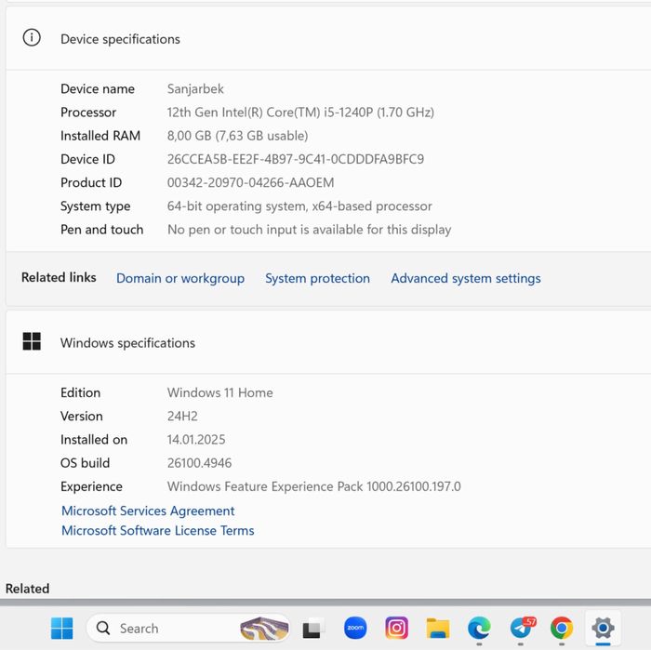Open File Explorer from the taskbar
This screenshot has width=651, height=650.
438,629
